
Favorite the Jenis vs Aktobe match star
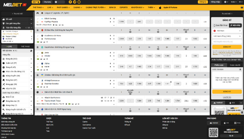[x=38, y=56]
